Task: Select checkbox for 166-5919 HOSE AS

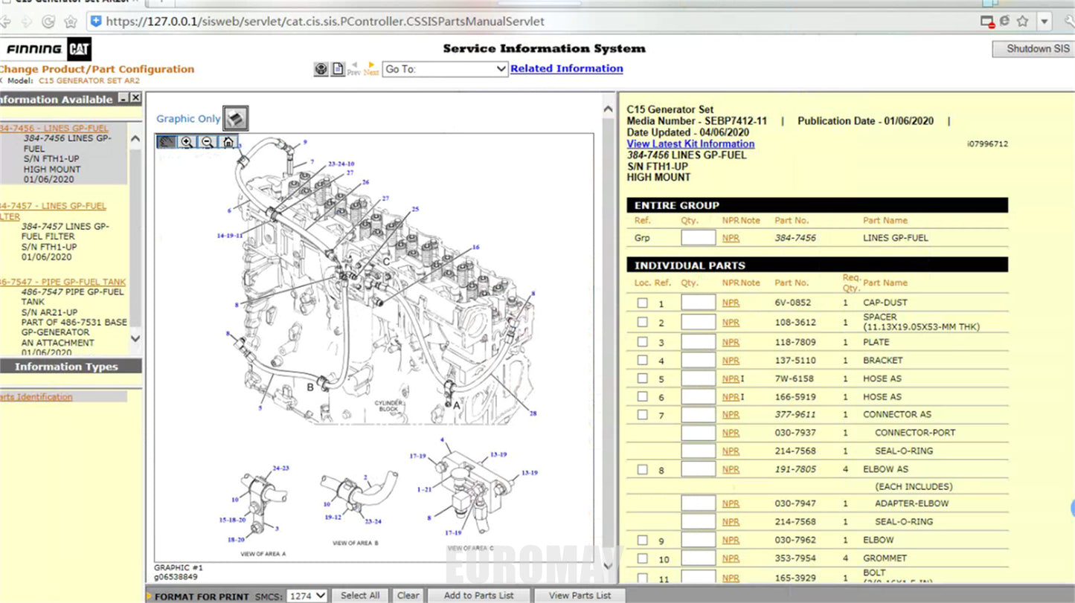Action: (x=643, y=396)
